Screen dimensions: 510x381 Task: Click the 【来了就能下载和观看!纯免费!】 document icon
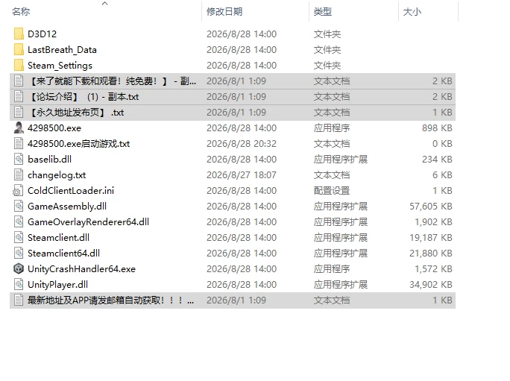19,81
